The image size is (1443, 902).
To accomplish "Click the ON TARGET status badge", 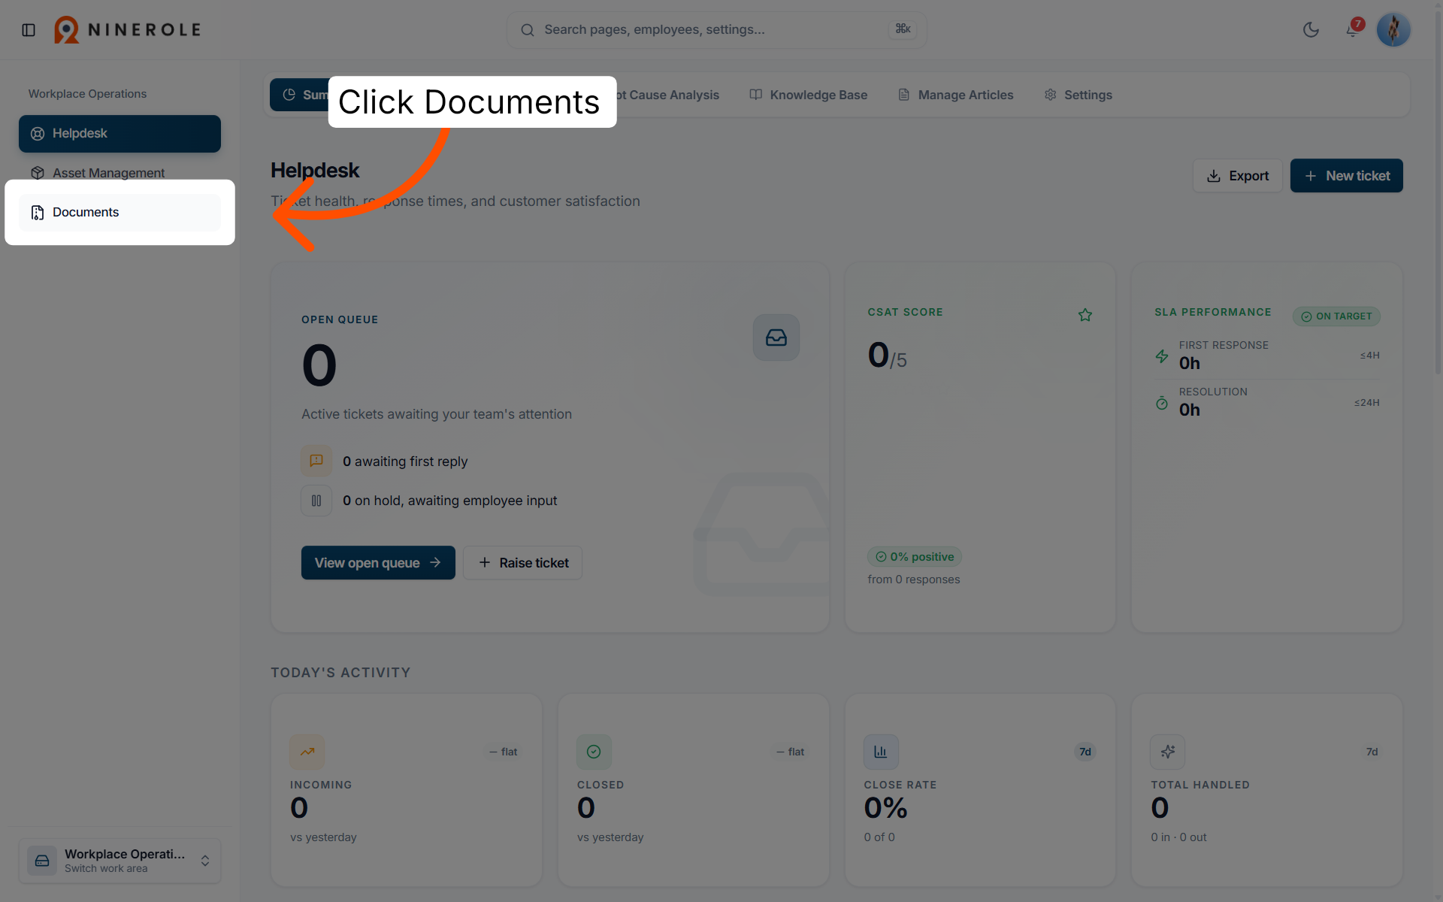I will (x=1336, y=316).
